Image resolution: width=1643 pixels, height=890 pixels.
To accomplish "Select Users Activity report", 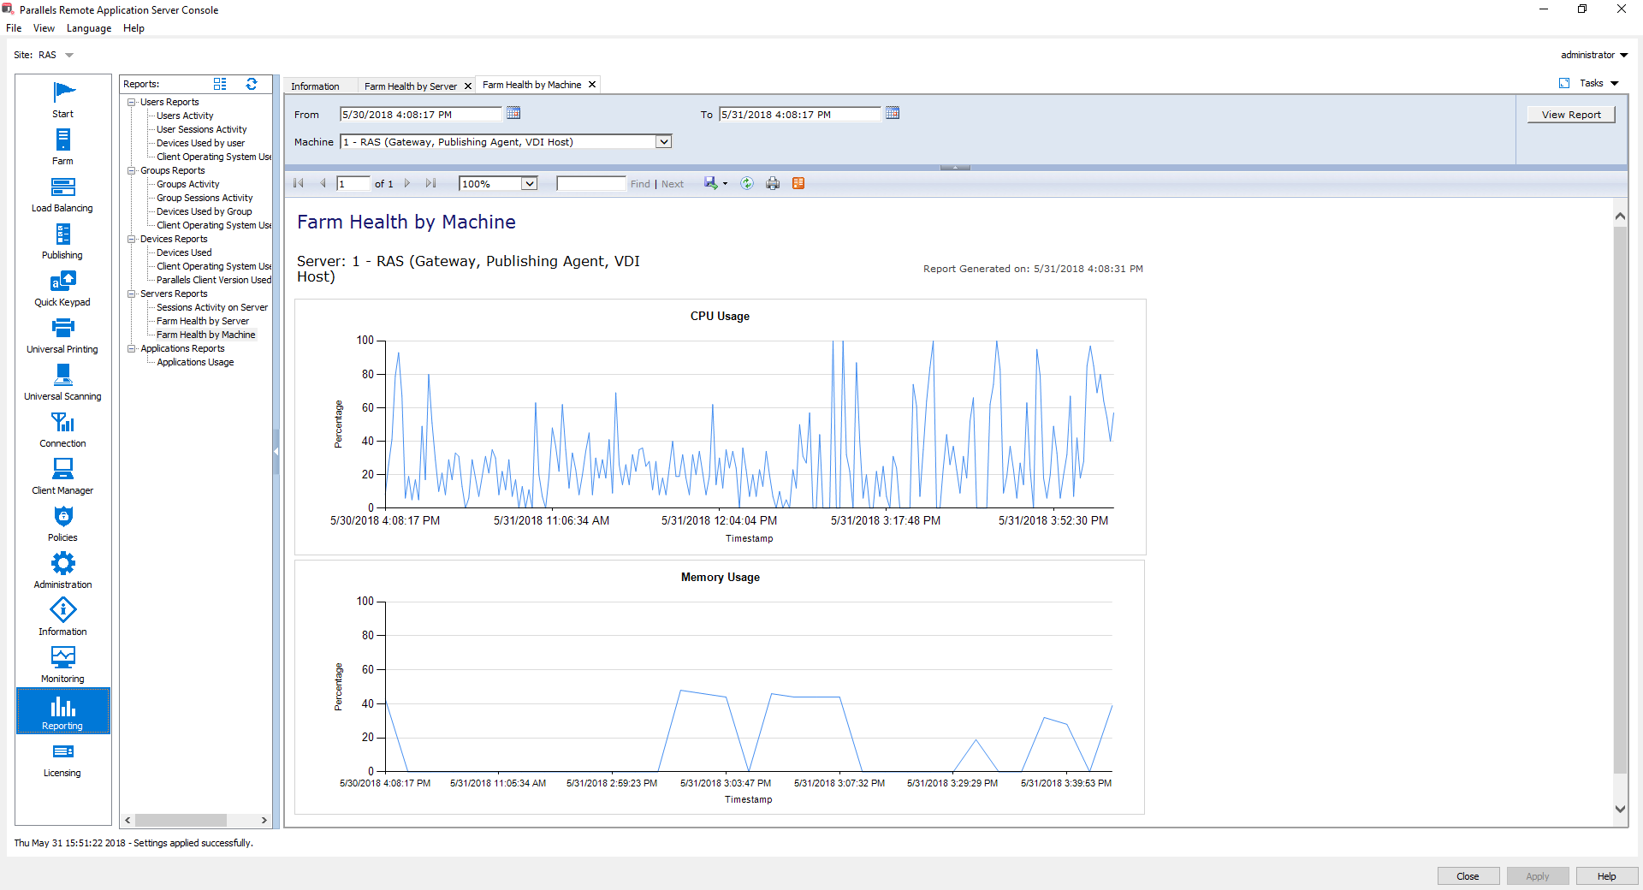I will tap(185, 116).
